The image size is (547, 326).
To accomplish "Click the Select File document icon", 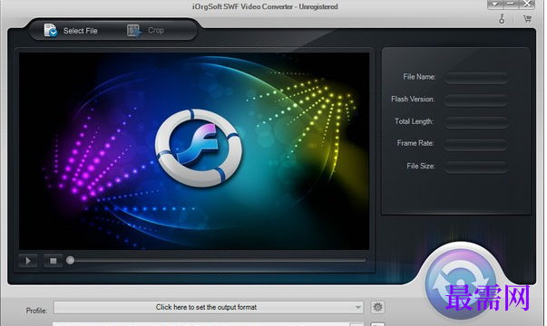I will [x=50, y=30].
